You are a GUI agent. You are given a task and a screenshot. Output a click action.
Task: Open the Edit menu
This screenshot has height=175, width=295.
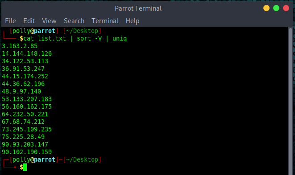29,21
